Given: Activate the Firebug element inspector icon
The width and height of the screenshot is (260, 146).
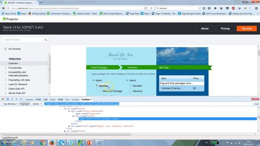Looking at the screenshot, I should point(8,99).
